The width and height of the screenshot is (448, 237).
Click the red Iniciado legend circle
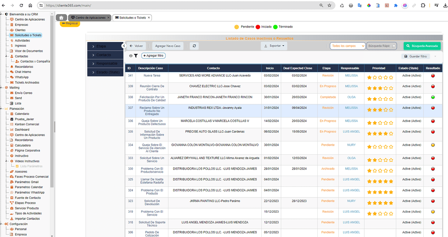(x=258, y=27)
